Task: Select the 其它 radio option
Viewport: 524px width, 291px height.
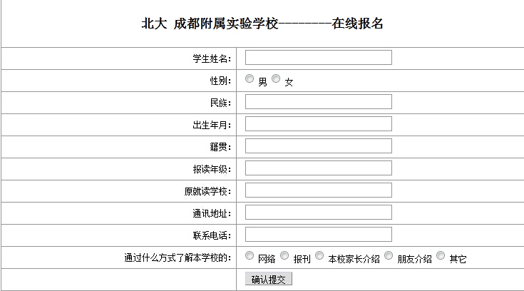Action: click(441, 255)
